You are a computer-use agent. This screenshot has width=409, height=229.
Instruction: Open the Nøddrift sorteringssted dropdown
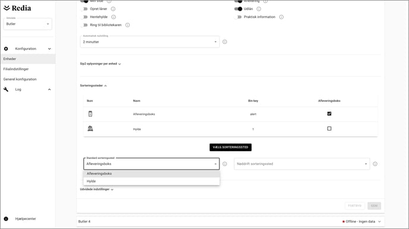coord(302,164)
